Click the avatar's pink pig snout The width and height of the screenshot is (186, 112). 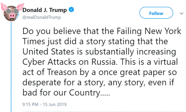coord(12,15)
